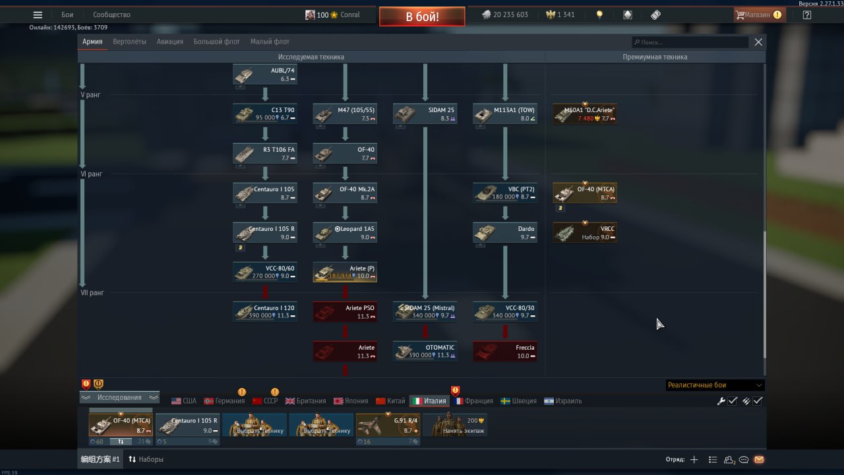The width and height of the screenshot is (844, 475).
Task: Switch to Большой флот tab
Action: coord(217,42)
